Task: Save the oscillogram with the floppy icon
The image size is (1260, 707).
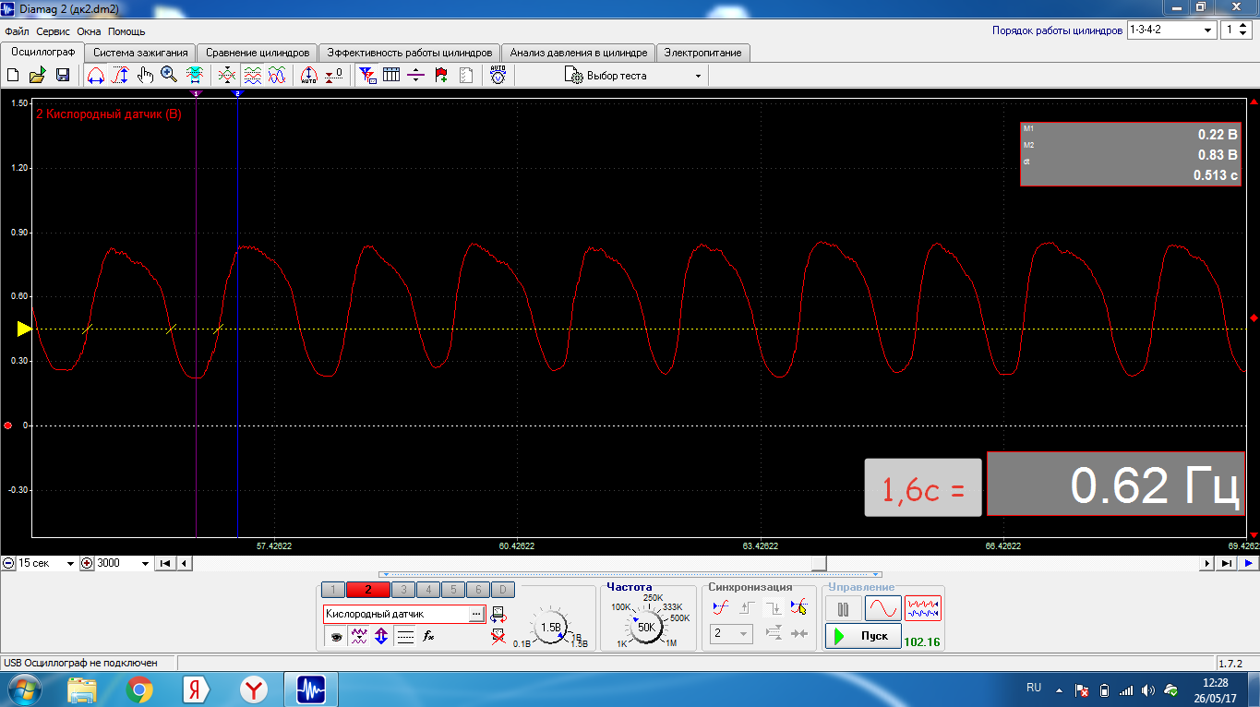Action: (x=63, y=76)
